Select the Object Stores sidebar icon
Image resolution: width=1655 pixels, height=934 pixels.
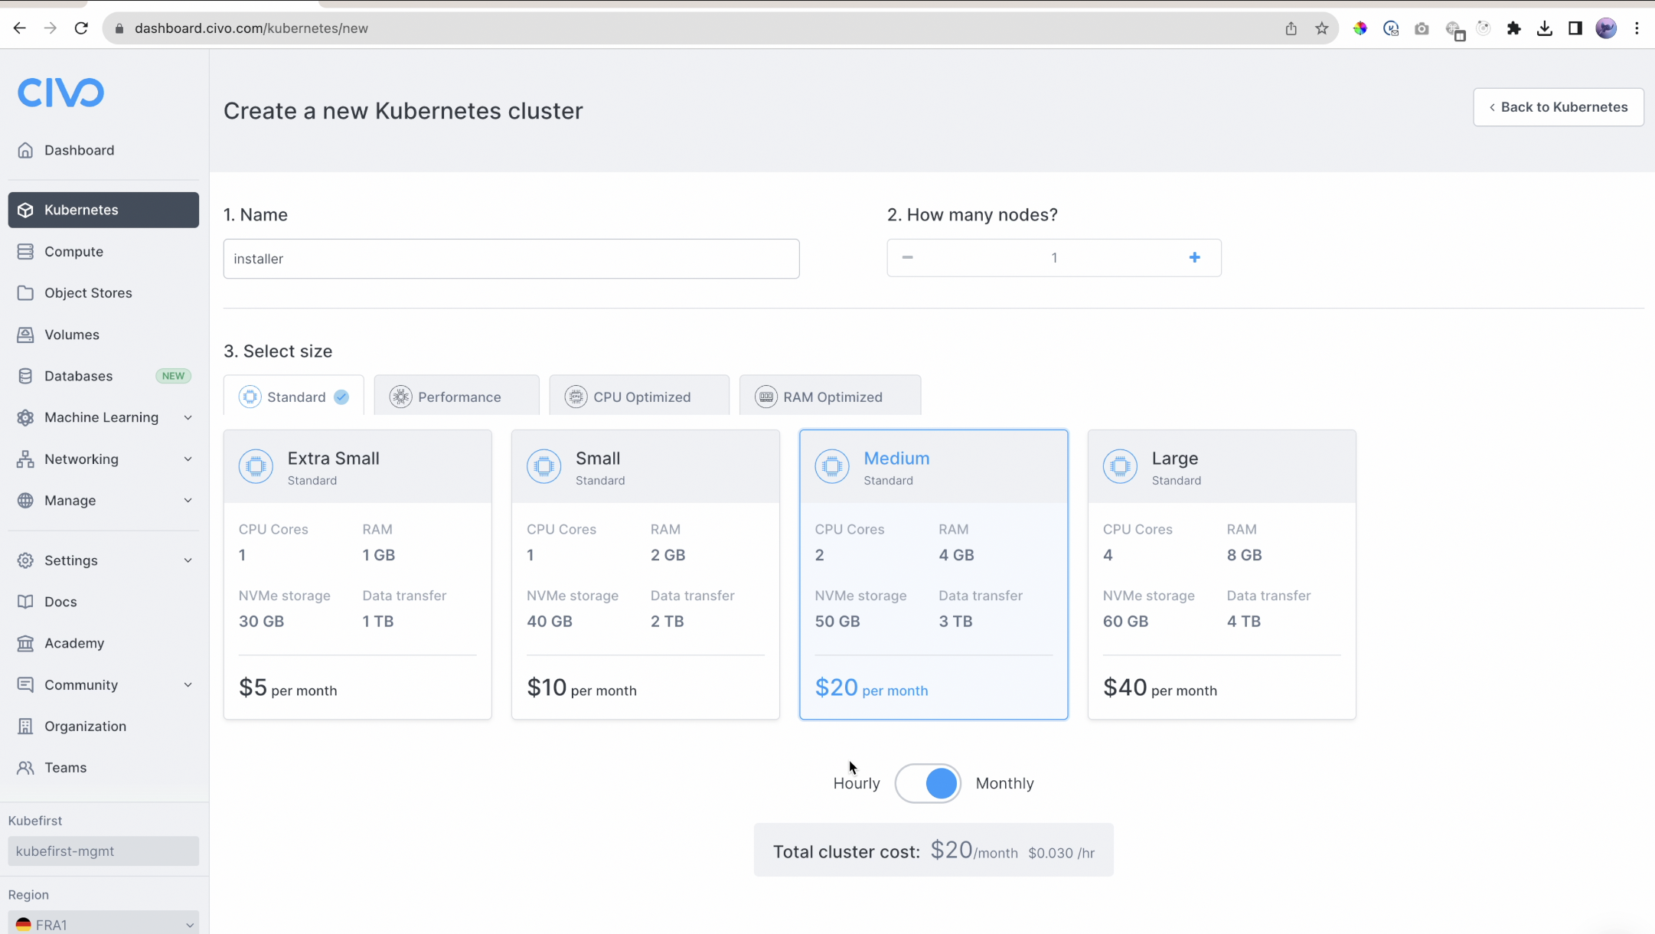click(x=25, y=293)
